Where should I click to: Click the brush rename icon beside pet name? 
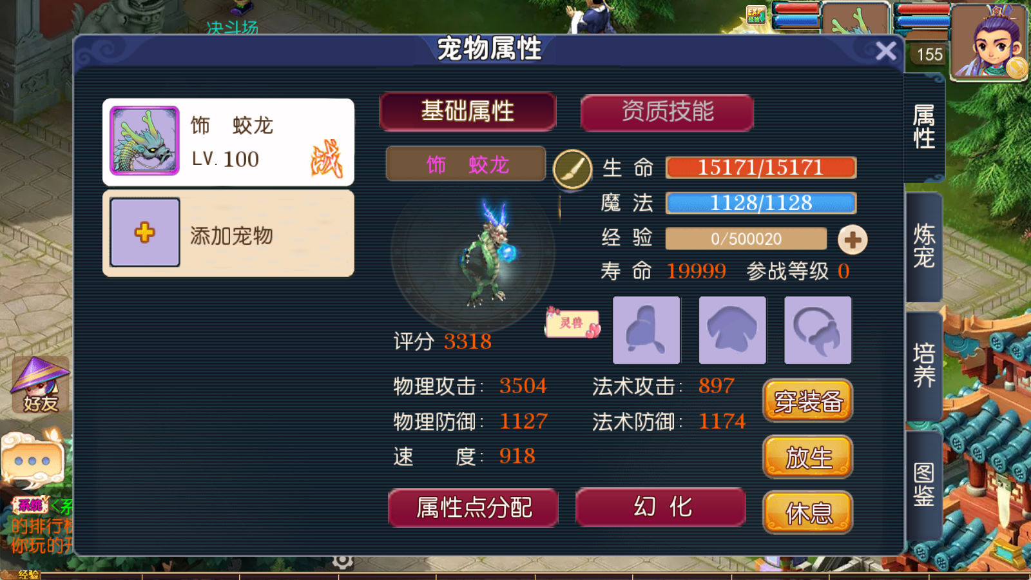(x=572, y=169)
